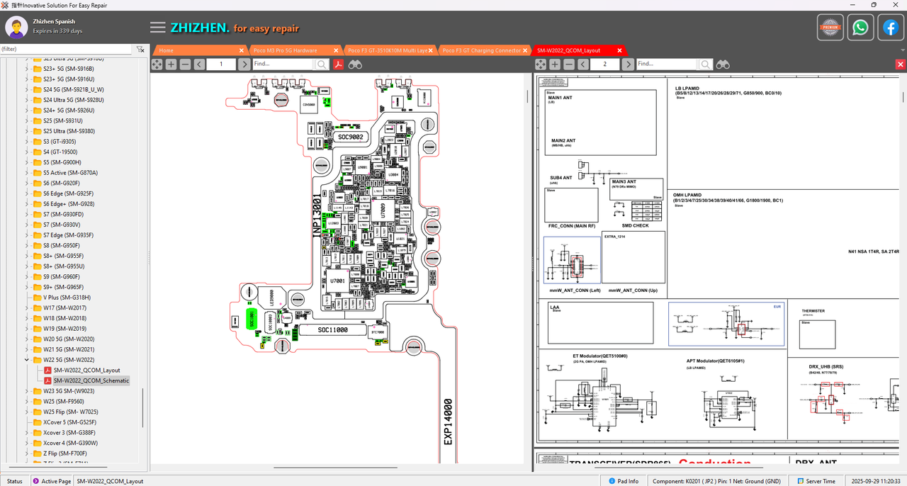Click the tree filter input field
The image size is (907, 486).
[x=66, y=50]
